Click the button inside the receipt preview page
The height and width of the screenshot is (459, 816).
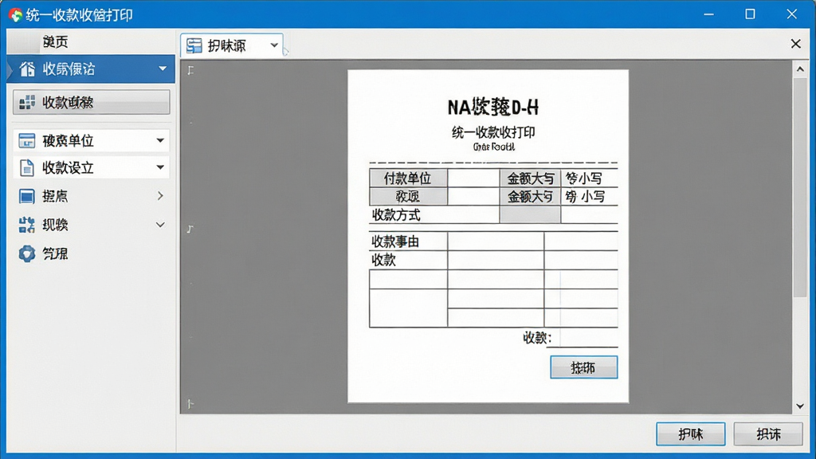584,367
